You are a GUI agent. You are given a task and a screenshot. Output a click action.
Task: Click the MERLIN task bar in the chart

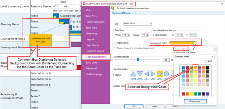pyautogui.click(x=70, y=27)
